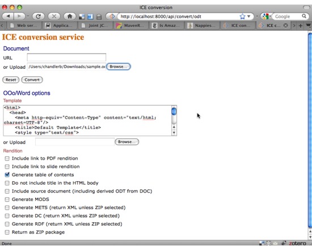This screenshot has height=250, width=312.
Task: Open a new tab with plus icon
Action: (301, 26)
